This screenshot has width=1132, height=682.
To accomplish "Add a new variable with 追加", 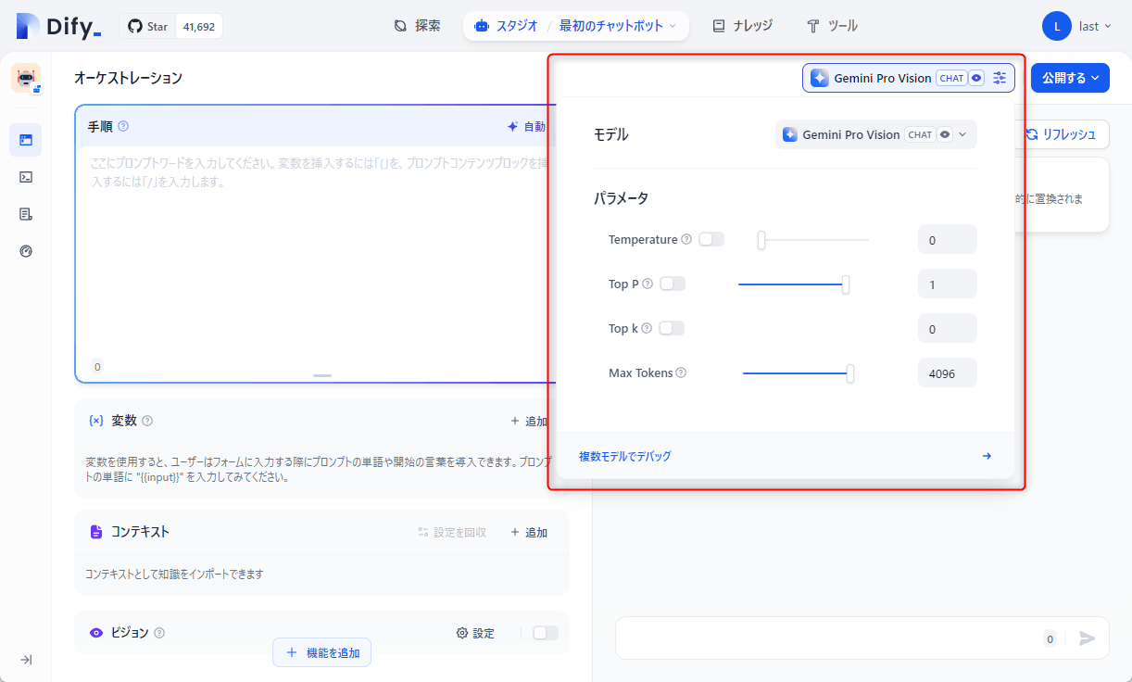I will pyautogui.click(x=529, y=421).
